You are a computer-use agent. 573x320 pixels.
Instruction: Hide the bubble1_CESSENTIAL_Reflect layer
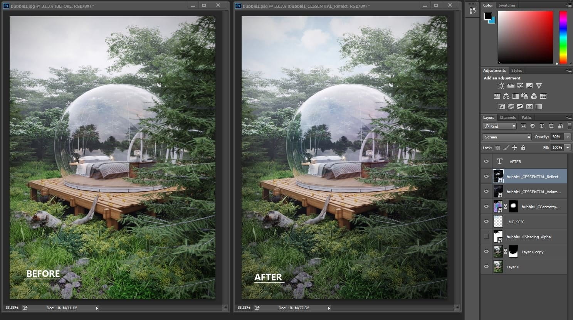pos(486,177)
